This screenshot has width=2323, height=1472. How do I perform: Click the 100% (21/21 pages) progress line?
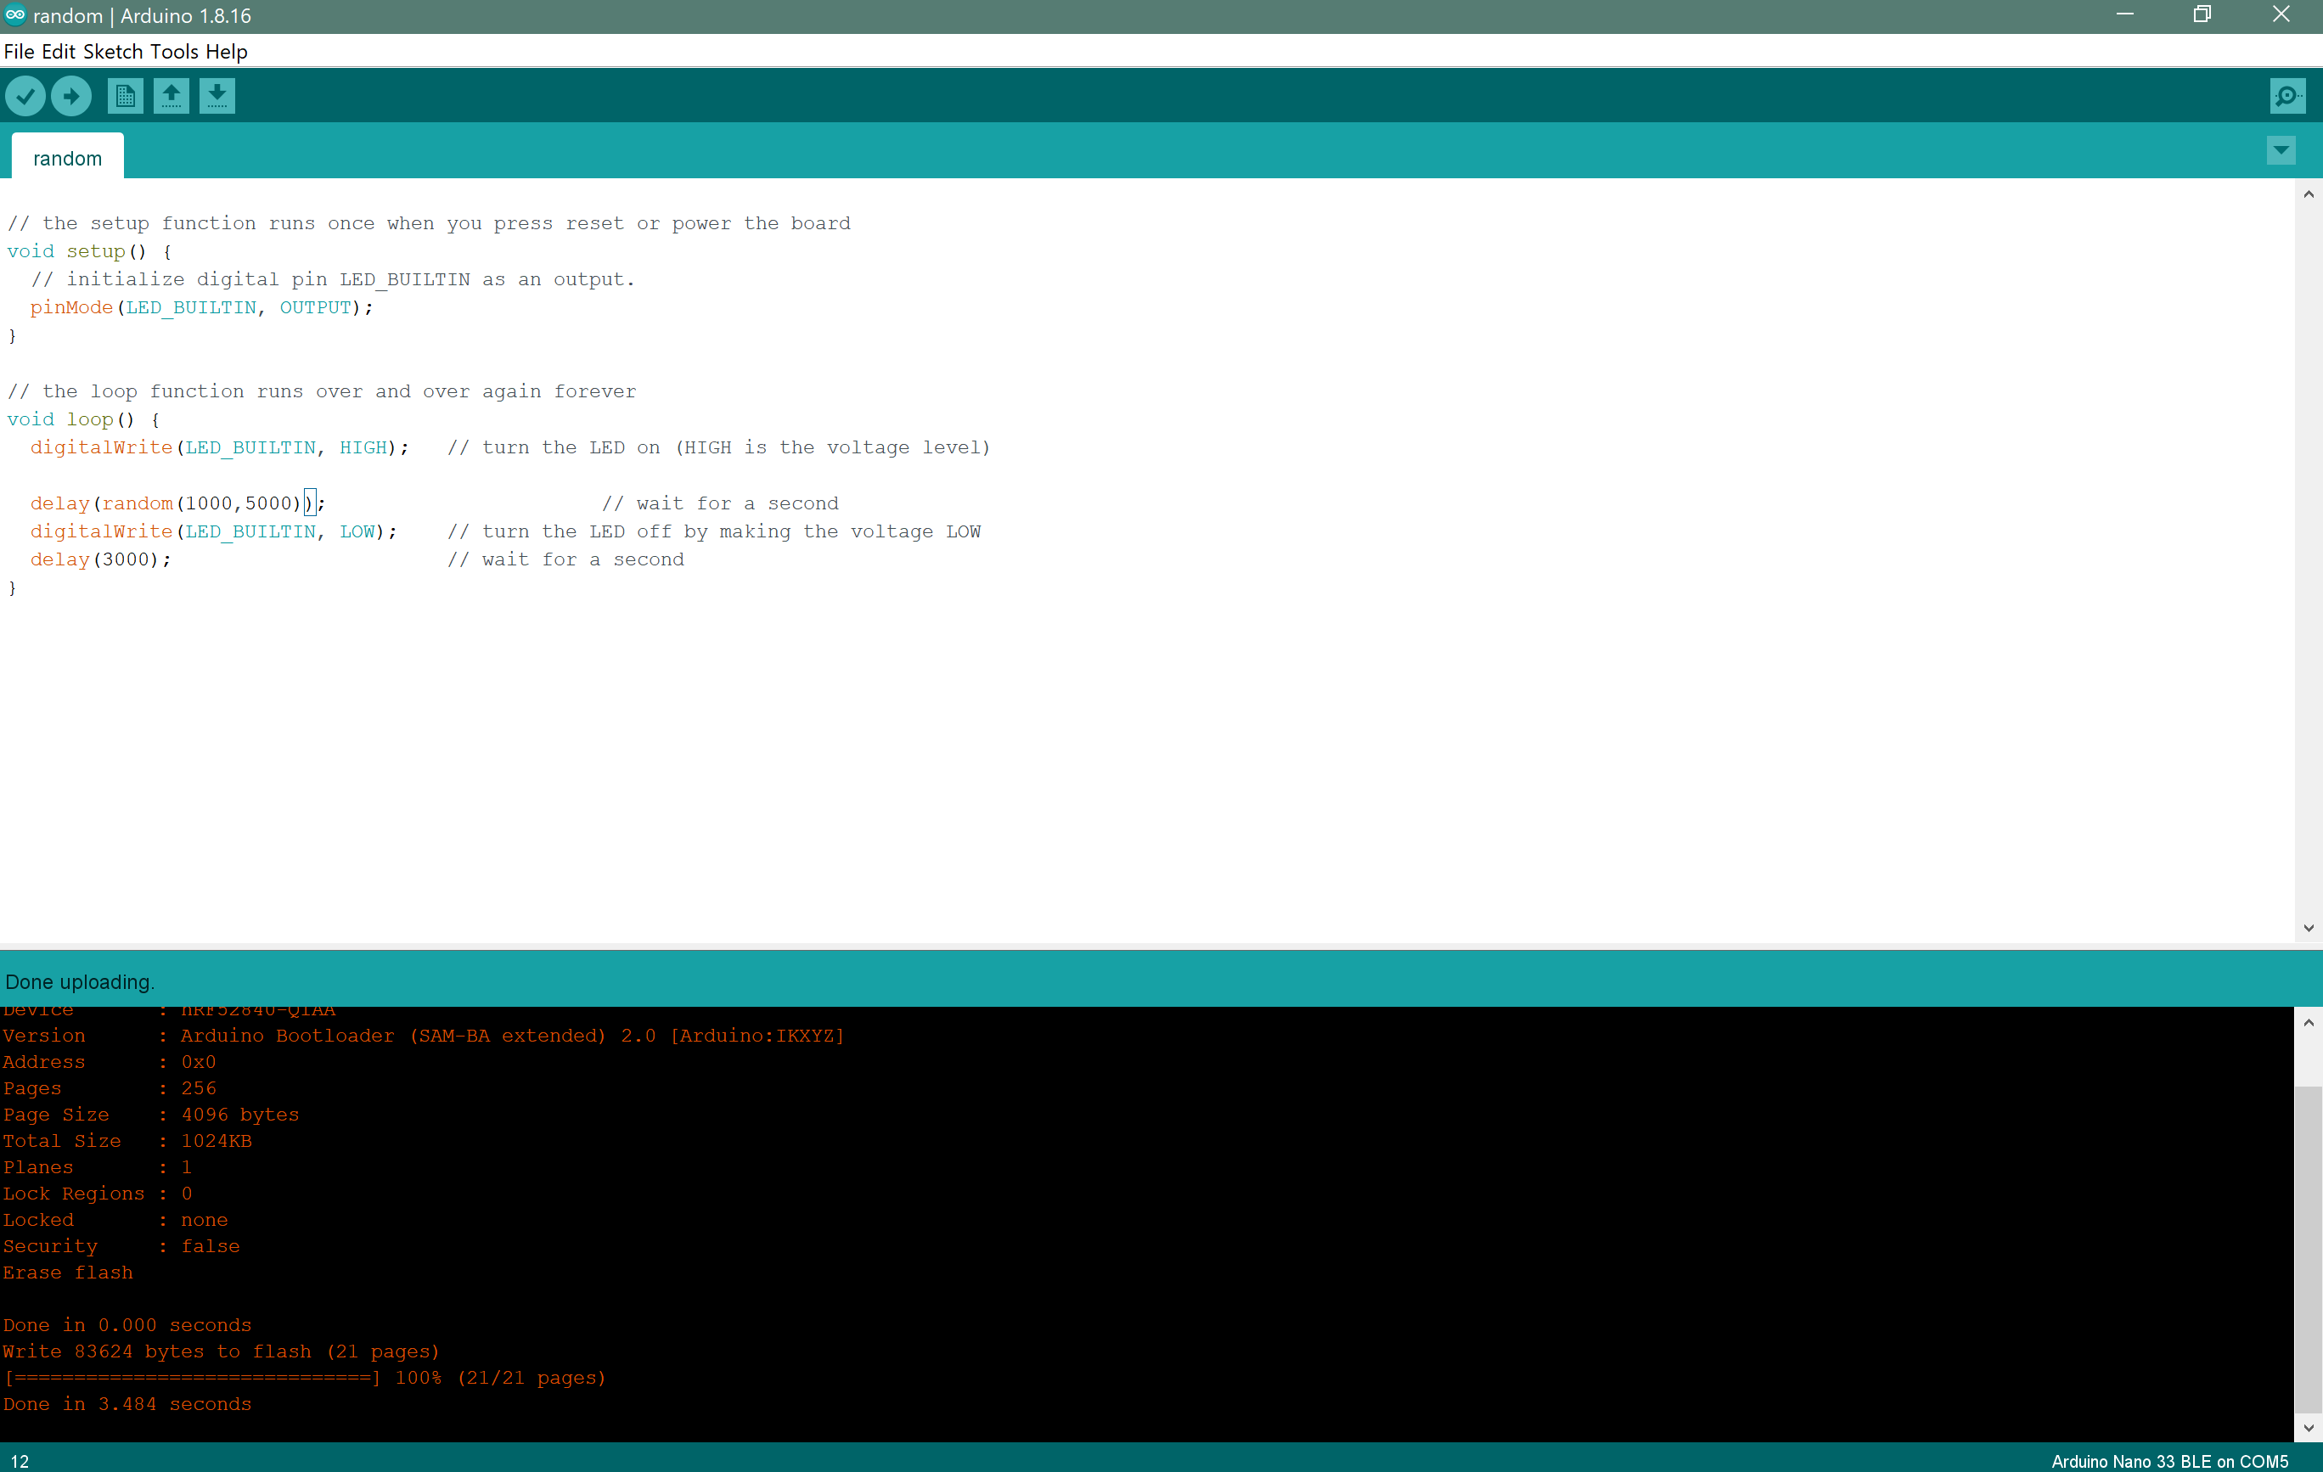pos(304,1378)
